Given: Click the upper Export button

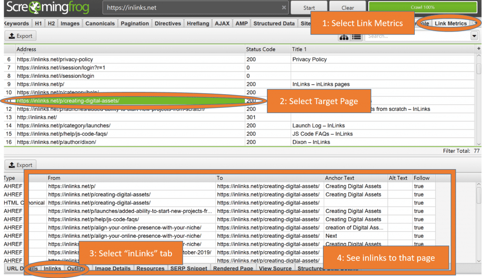Looking at the screenshot, I should 21,36.
